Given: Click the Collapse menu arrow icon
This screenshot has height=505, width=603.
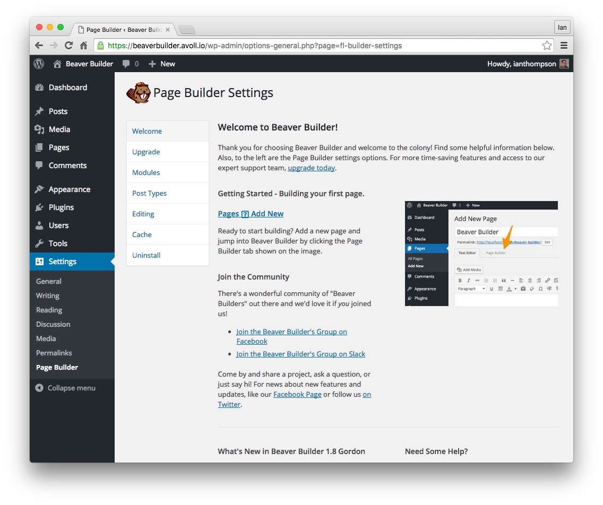Looking at the screenshot, I should [x=39, y=388].
